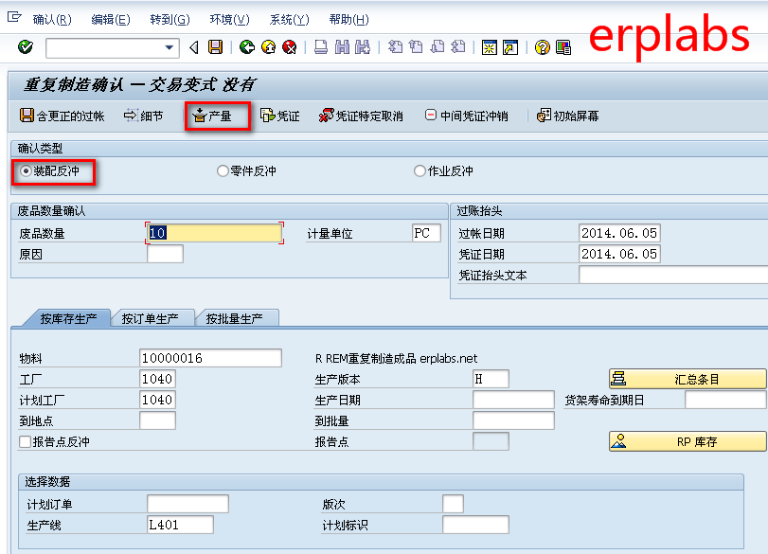The image size is (768, 554).
Task: Select the 零件反冲 component backflush option
Action: 220,170
